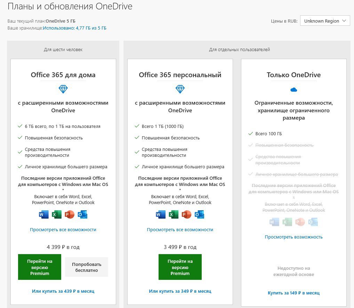
Task: Click the PowerPoint icon in Office 365 для дома card
Action: tap(70, 214)
